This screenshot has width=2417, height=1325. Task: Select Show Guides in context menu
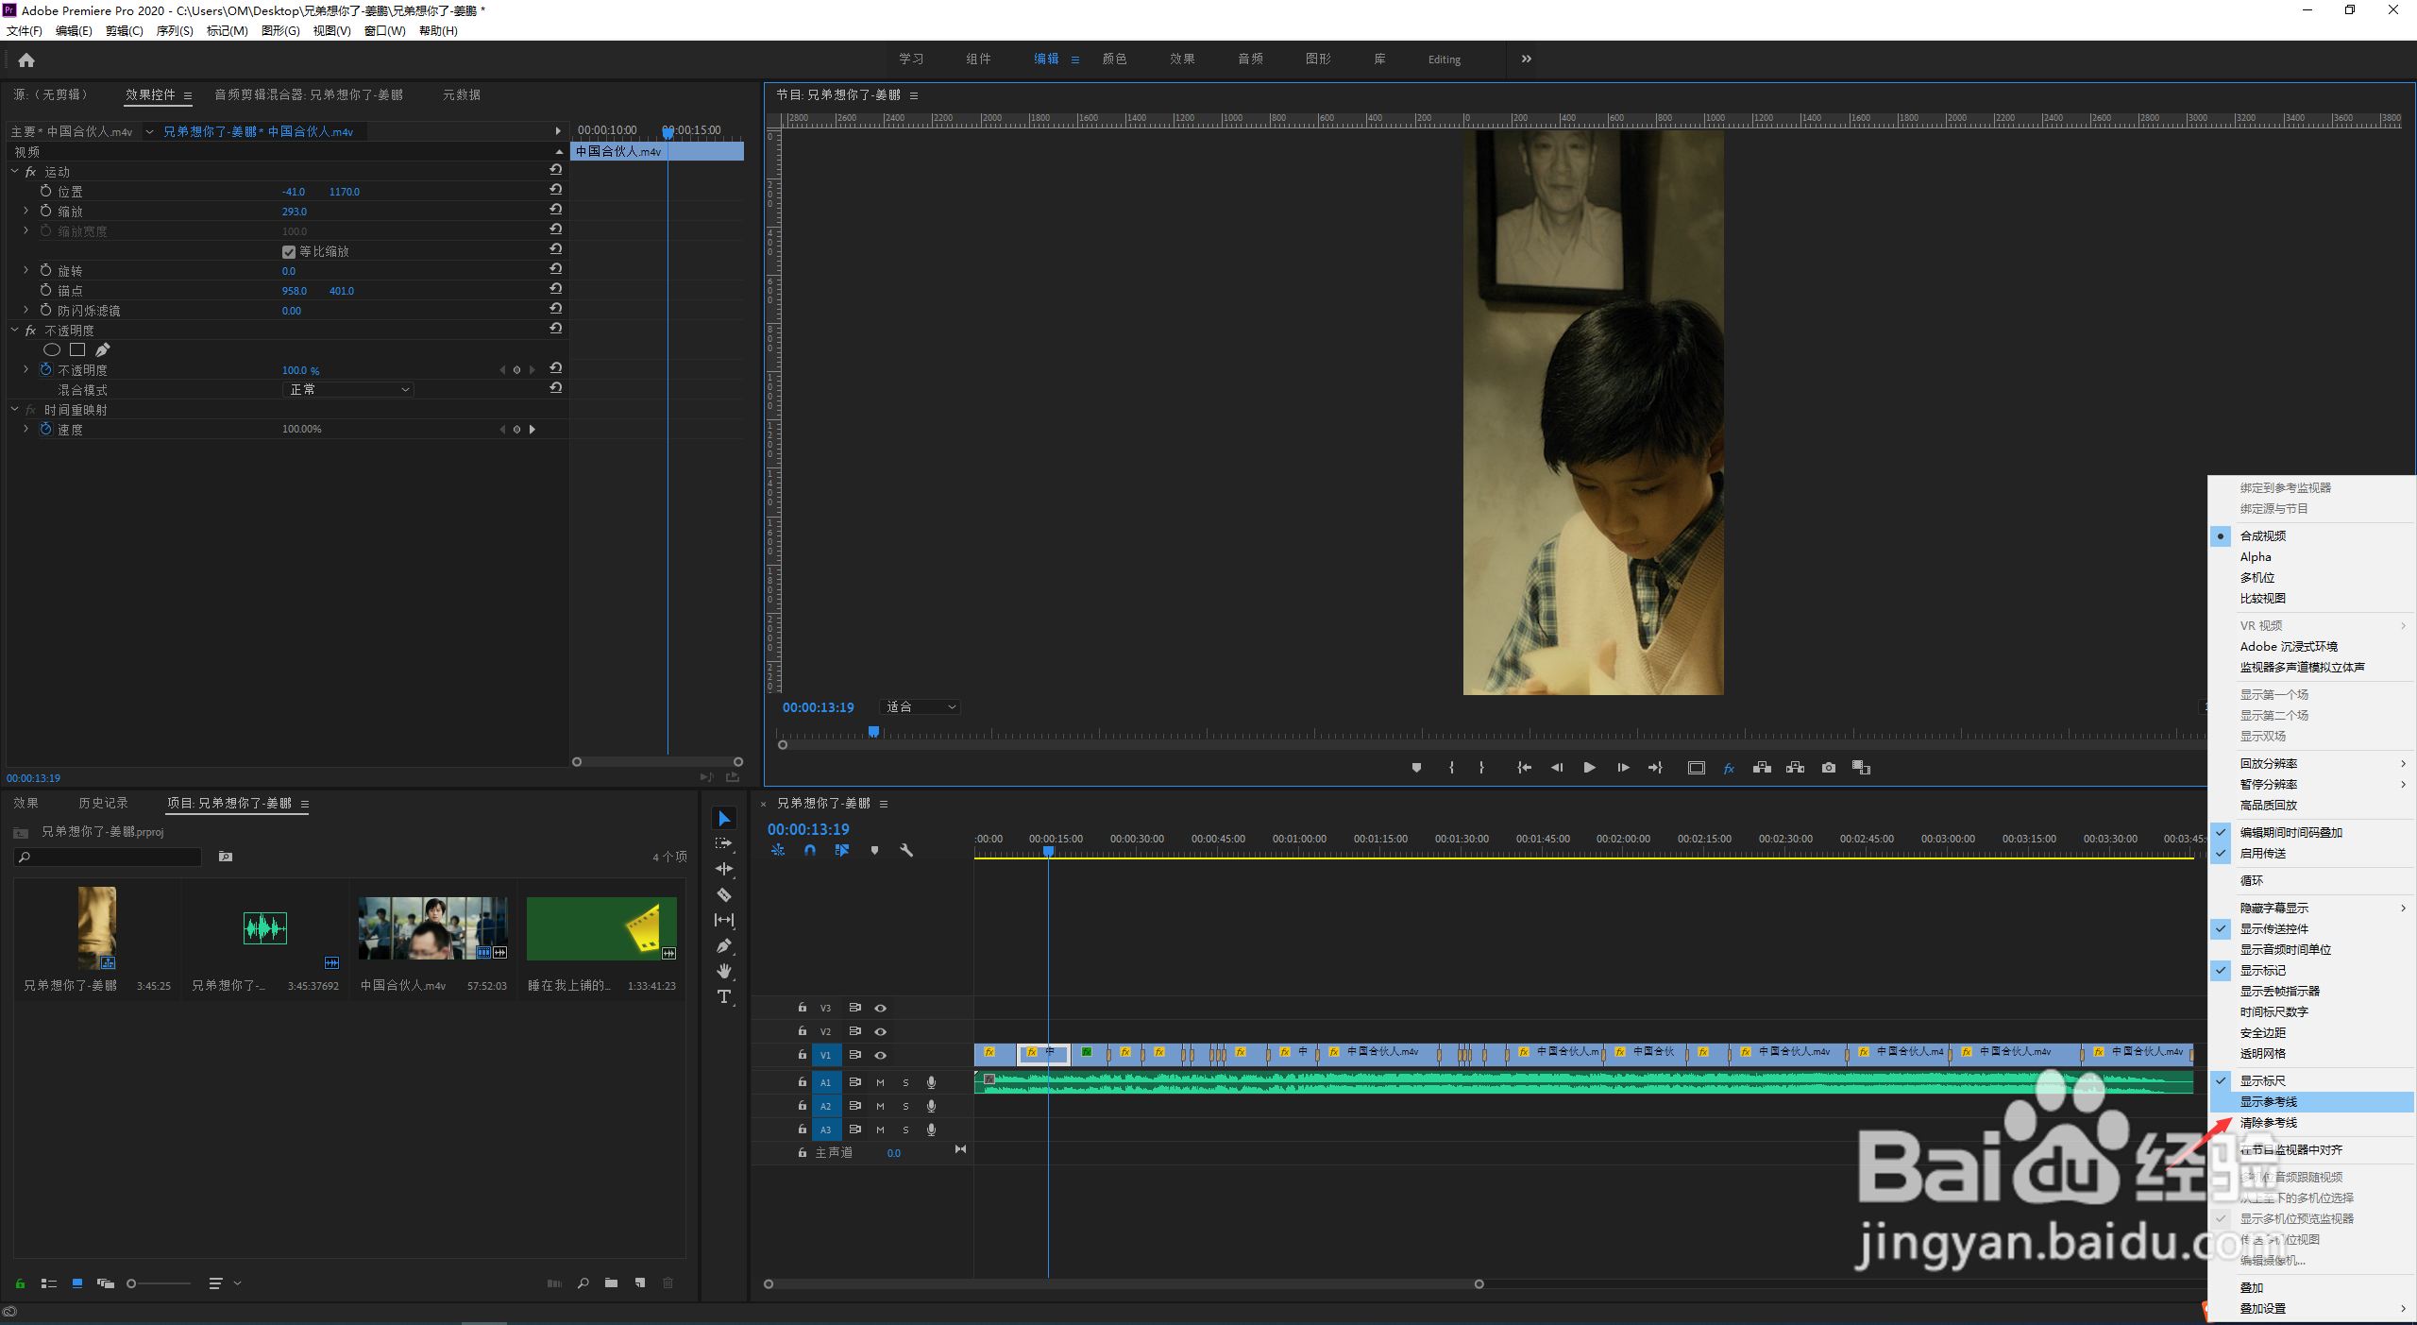2311,1101
